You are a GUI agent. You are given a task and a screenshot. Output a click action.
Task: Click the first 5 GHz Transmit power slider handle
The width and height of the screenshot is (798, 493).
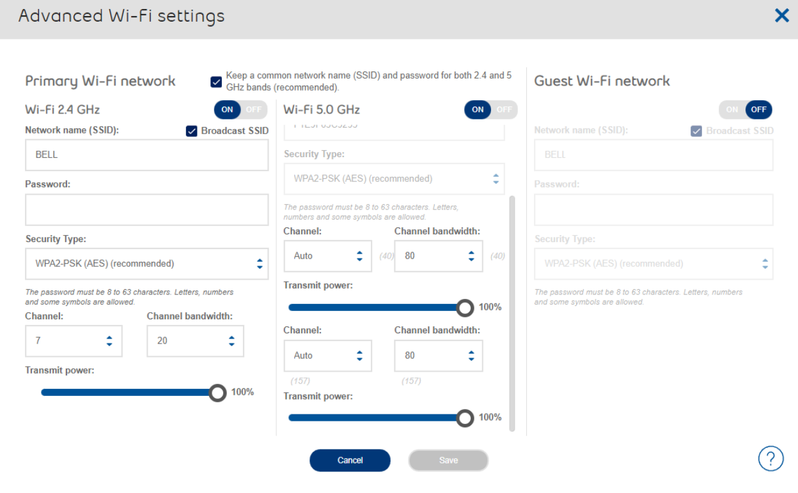coord(465,307)
